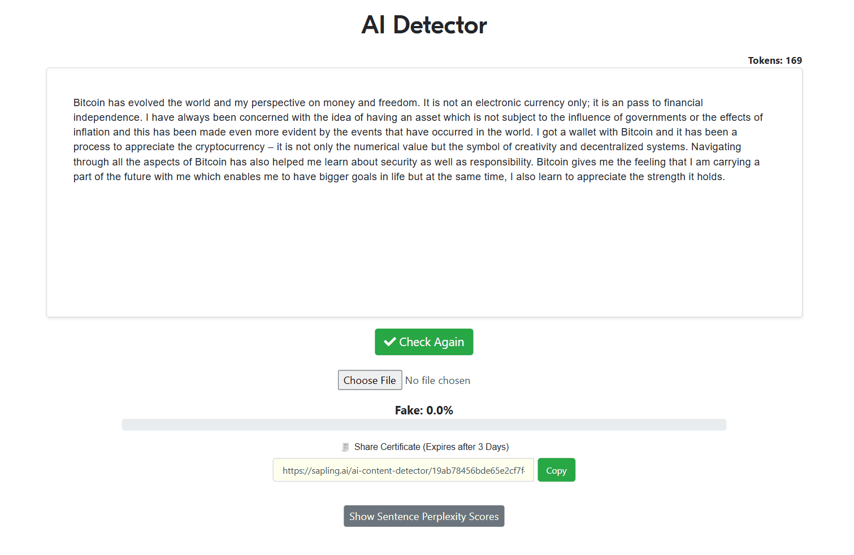Image resolution: width=854 pixels, height=555 pixels.
Task: Click the word independence in the passage
Action: click(107, 117)
